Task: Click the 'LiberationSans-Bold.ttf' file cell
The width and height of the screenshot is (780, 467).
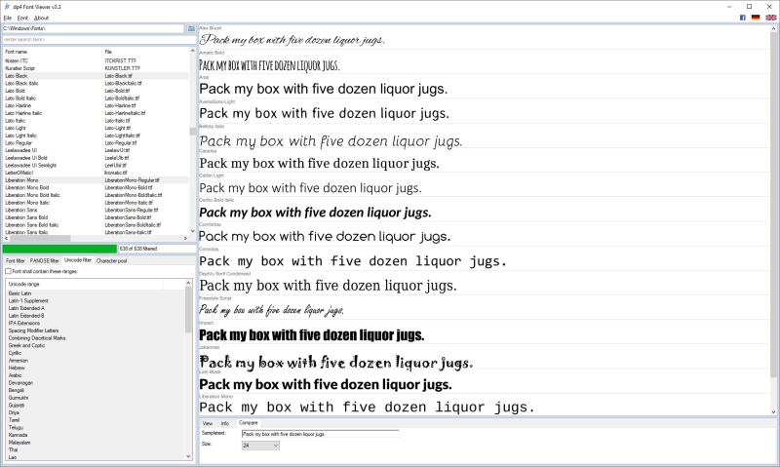Action: [128, 217]
